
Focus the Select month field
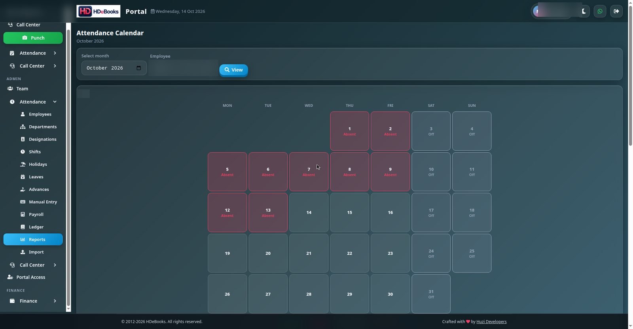(114, 68)
